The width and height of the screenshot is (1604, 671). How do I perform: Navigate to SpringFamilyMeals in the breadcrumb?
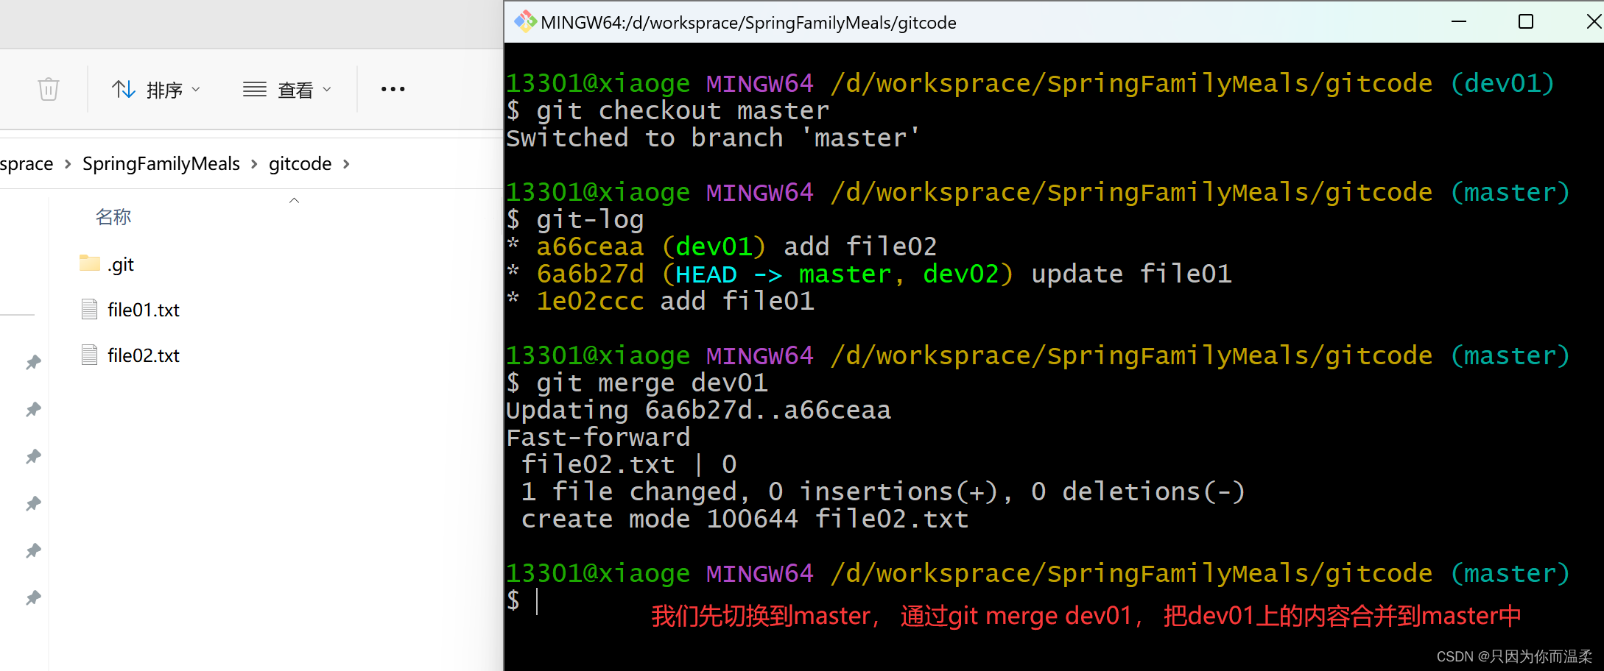161,163
